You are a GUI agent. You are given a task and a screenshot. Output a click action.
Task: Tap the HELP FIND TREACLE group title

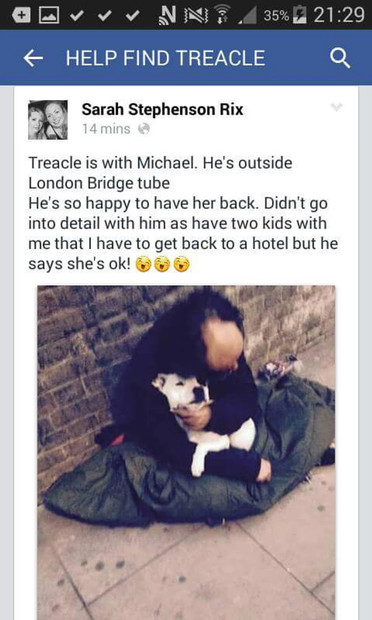tap(165, 58)
